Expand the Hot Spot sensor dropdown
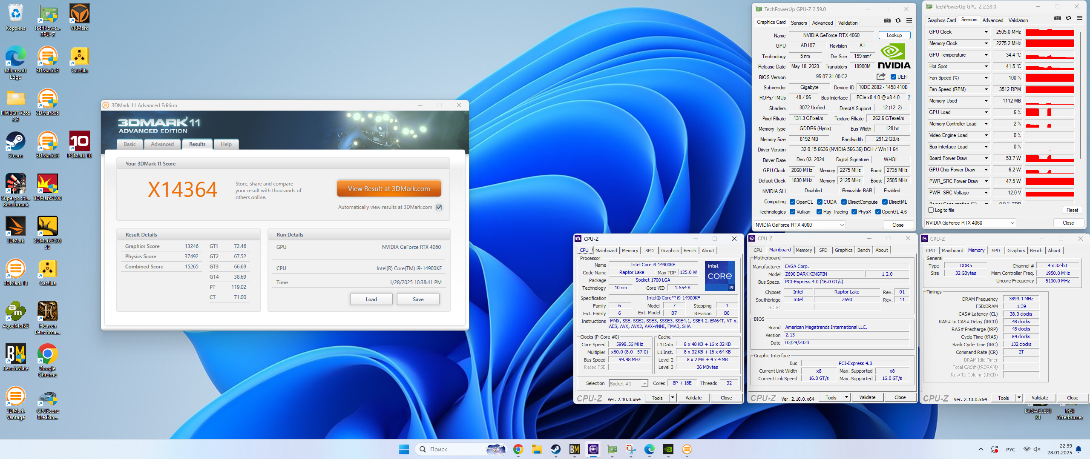Viewport: 1090px width, 459px height. tap(986, 66)
